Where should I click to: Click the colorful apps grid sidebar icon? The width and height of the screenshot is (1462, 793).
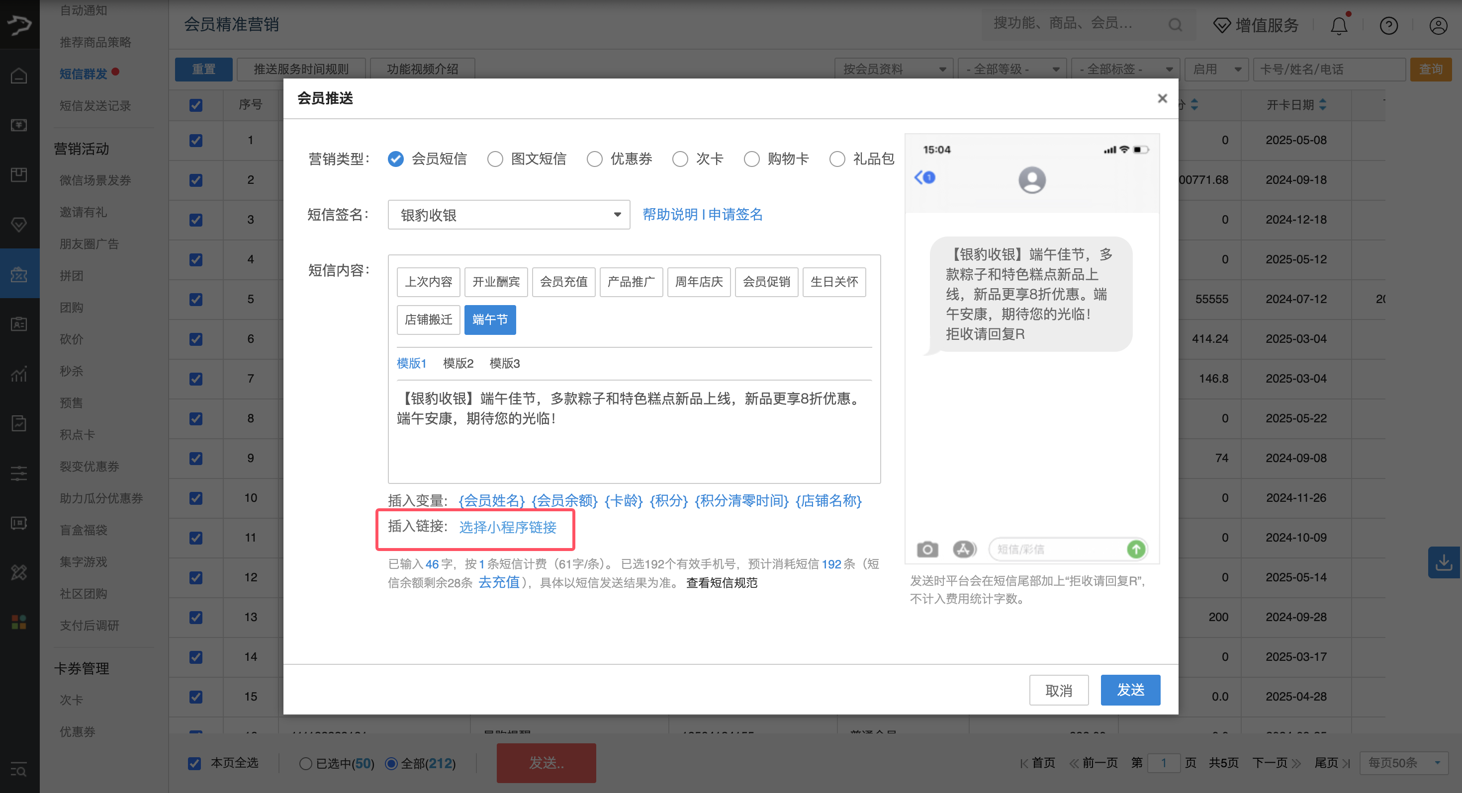[19, 622]
